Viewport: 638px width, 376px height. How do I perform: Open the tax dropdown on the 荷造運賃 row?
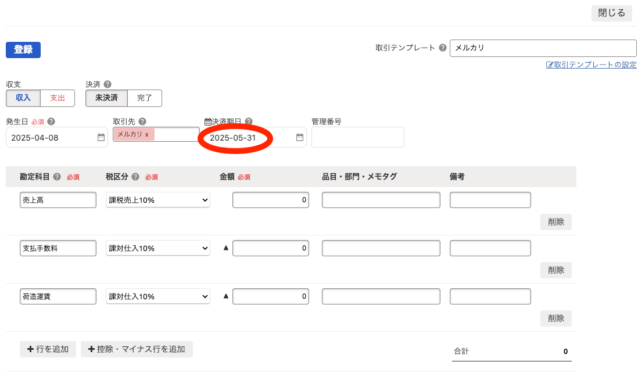point(157,296)
